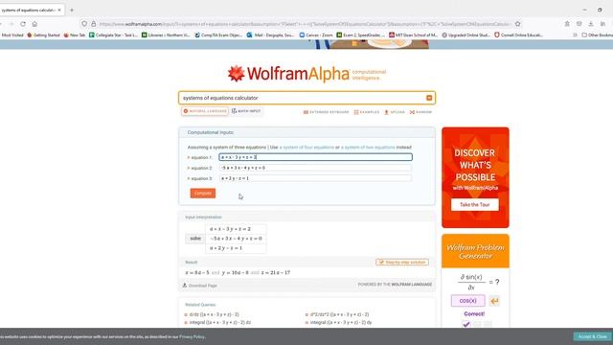Click the browser address bar URL
Viewport: 613px width, 345px height.
click(x=305, y=24)
